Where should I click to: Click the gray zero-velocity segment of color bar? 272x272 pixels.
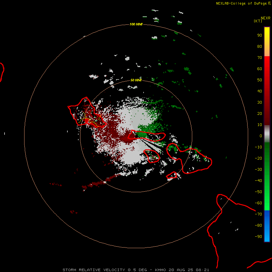click(x=267, y=134)
